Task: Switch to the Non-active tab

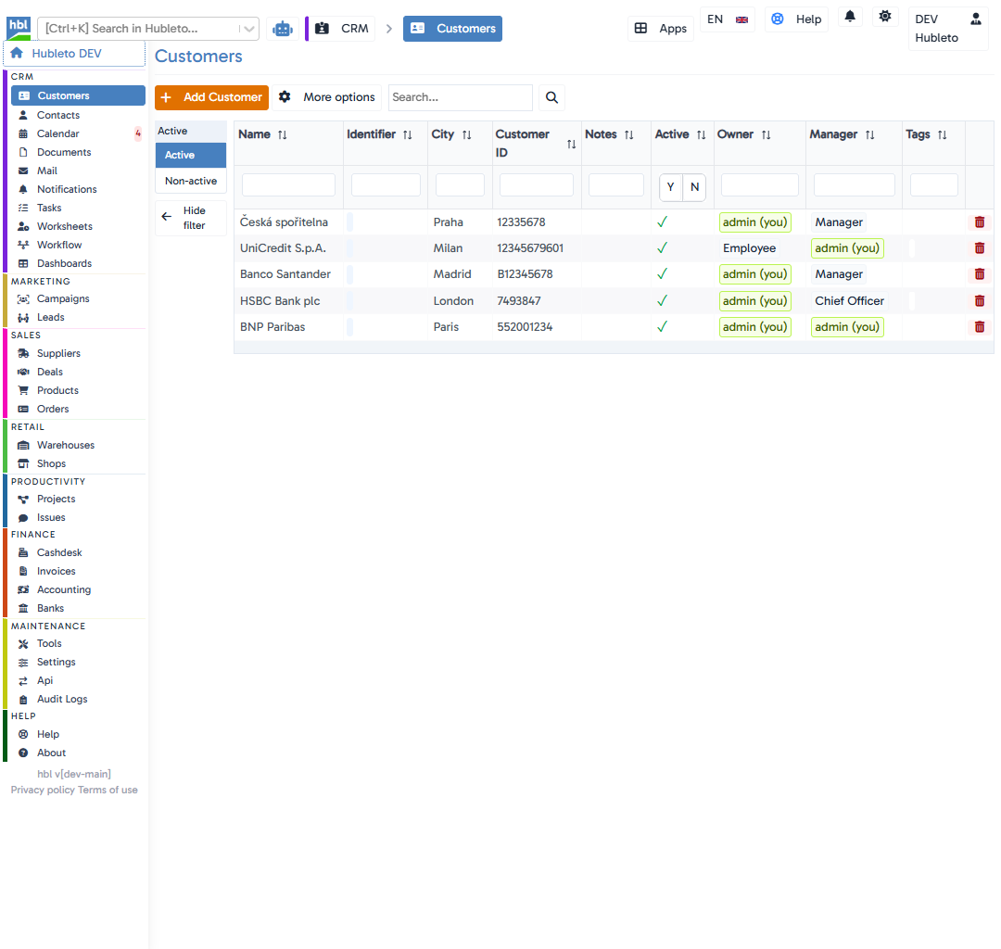Action: (190, 181)
